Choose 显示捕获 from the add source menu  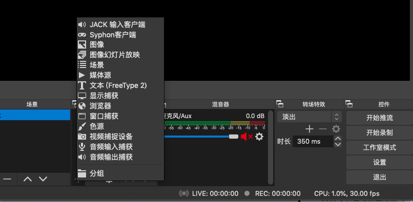click(120, 96)
